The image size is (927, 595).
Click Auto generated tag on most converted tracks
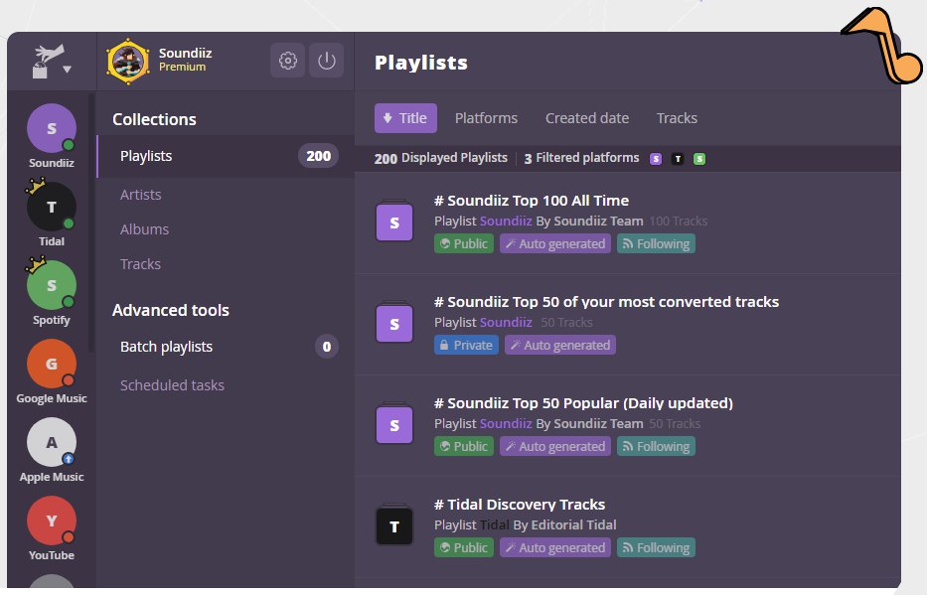560,345
